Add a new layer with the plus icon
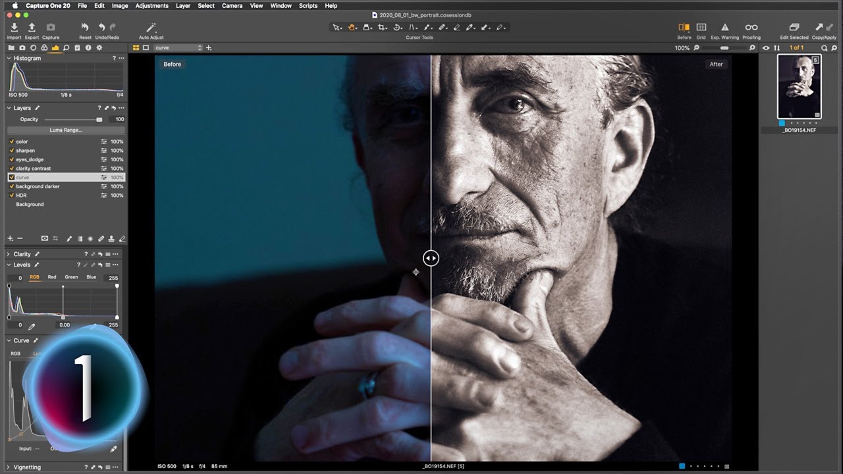Viewport: 843px width, 474px height. point(10,238)
